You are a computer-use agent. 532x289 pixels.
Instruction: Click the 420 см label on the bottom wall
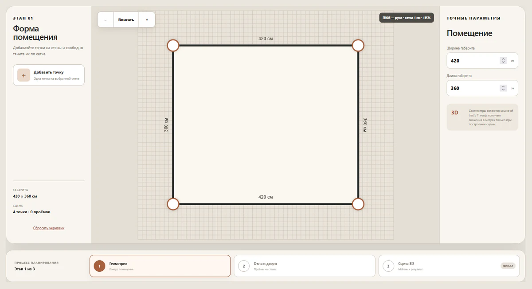266,197
